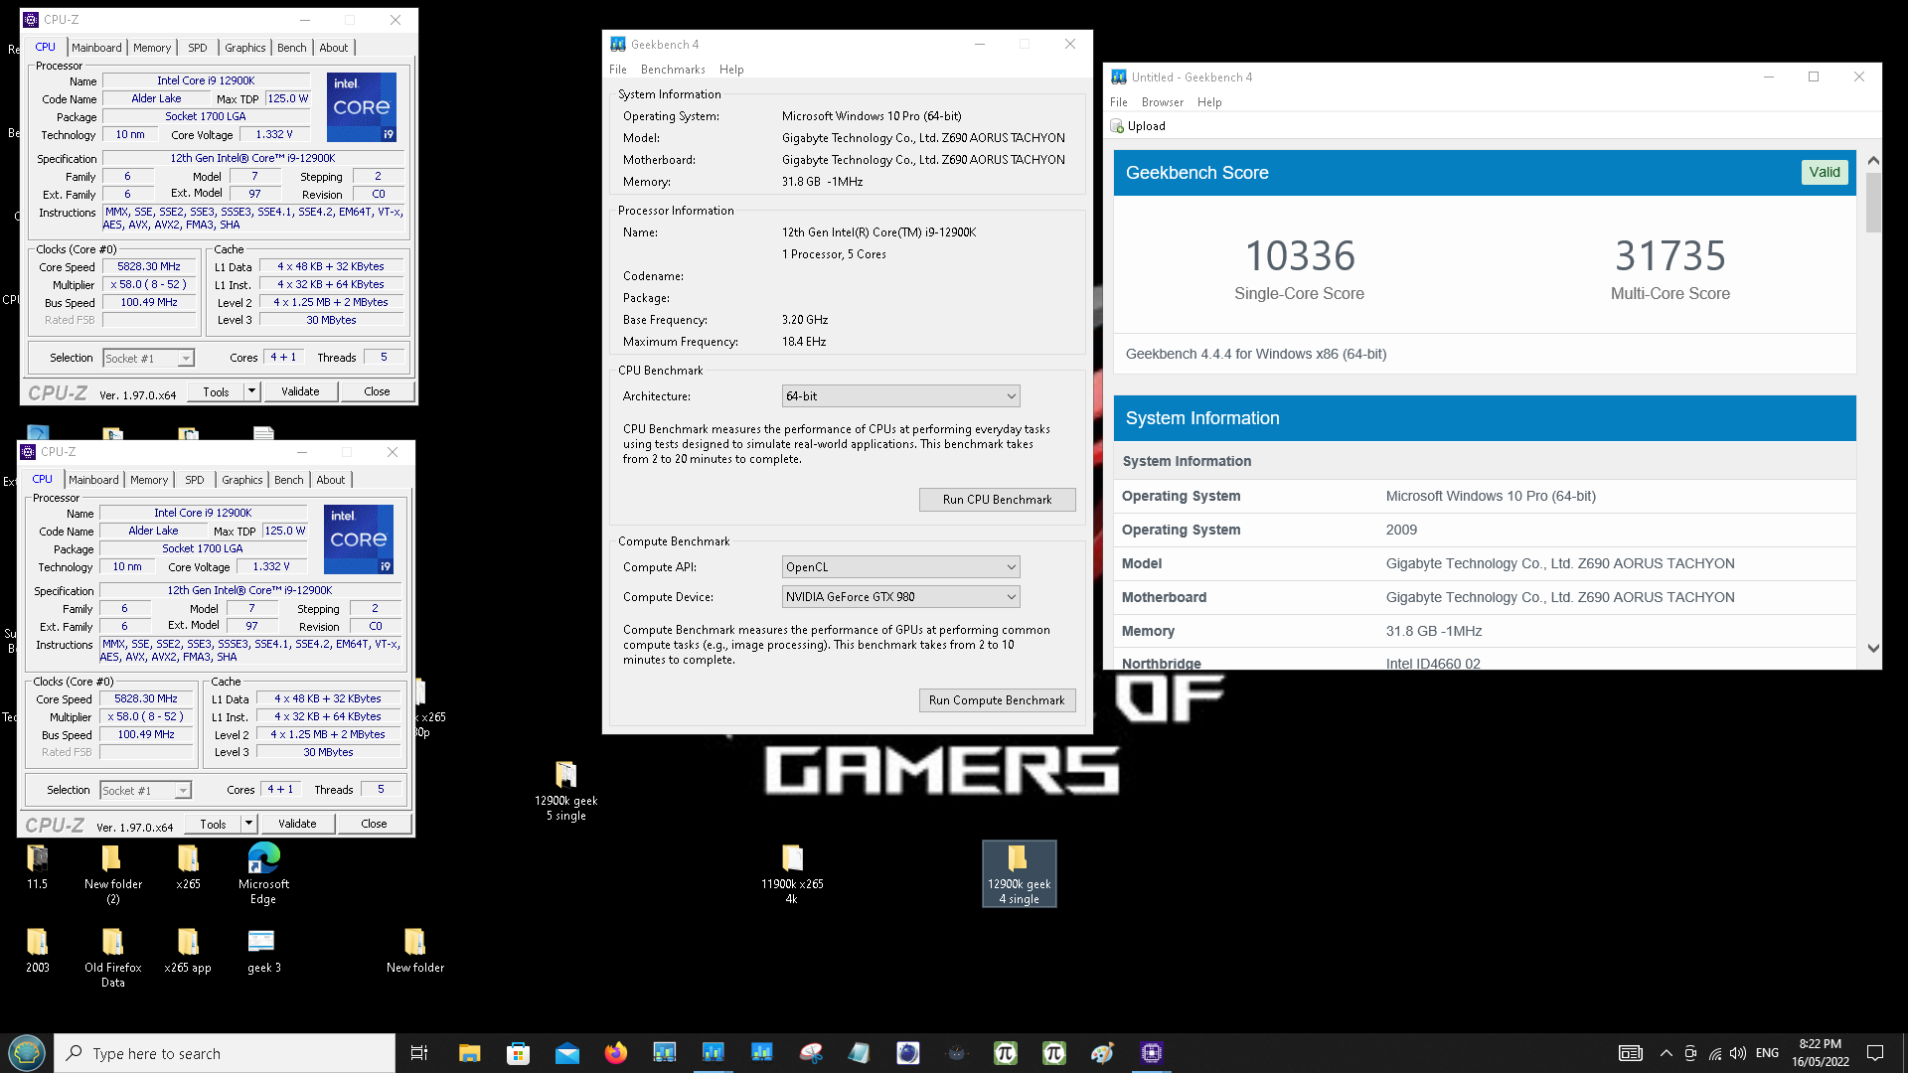Open Snipping Tool taskbar icon
Image resolution: width=1908 pixels, height=1073 pixels.
tap(810, 1053)
